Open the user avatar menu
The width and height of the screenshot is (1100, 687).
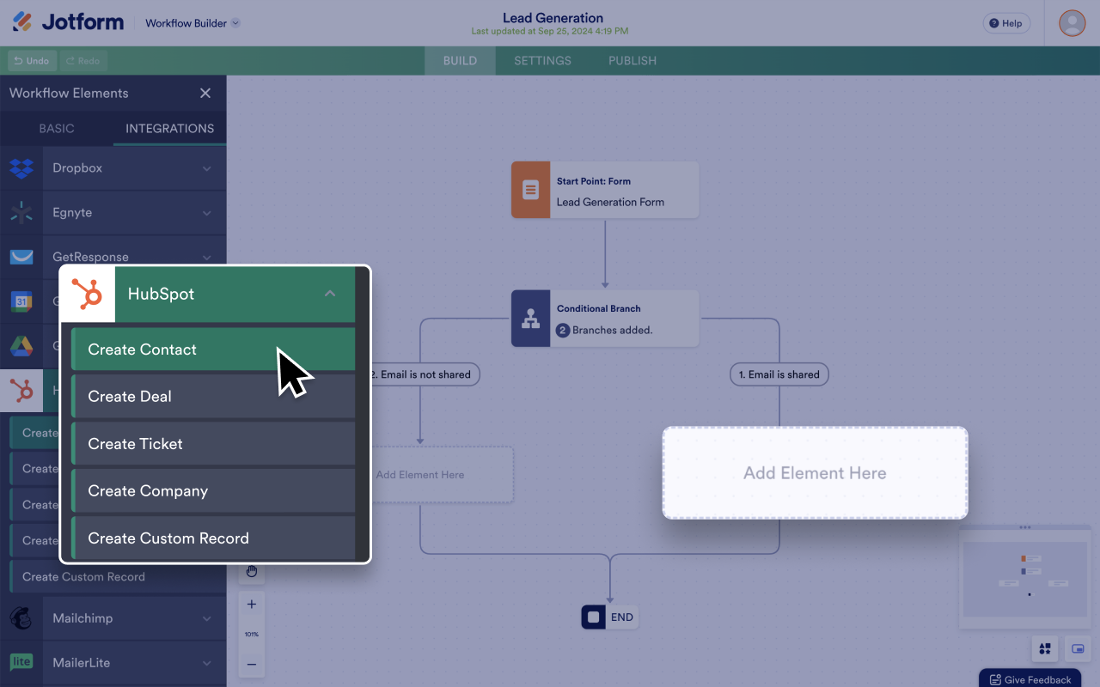click(x=1072, y=23)
